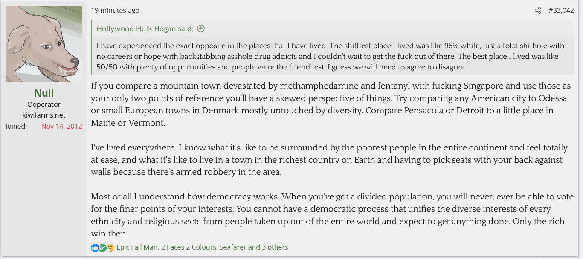The image size is (583, 259).
Task: Click the green checkmark Agree reaction icon
Action: point(102,247)
